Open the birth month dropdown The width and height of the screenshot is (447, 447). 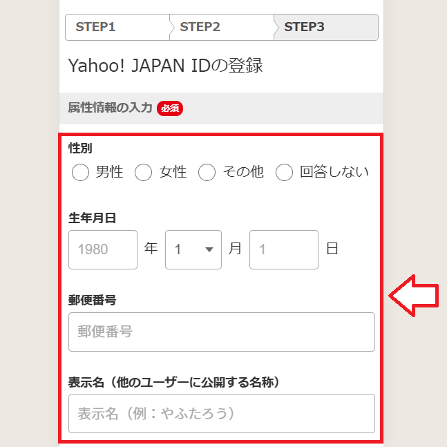pos(193,249)
